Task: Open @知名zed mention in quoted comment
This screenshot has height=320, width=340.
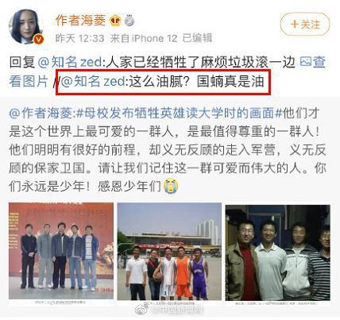Action: [93, 81]
